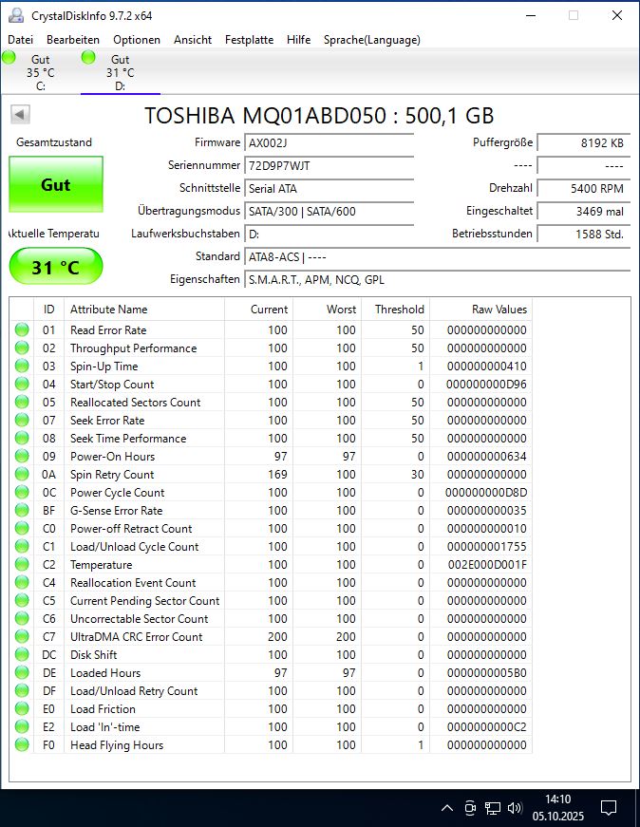Click the Standard field ATA8-ACS
The width and height of the screenshot is (640, 827).
pyautogui.click(x=438, y=257)
